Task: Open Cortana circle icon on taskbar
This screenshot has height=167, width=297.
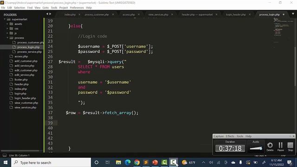Action: coord(97,162)
